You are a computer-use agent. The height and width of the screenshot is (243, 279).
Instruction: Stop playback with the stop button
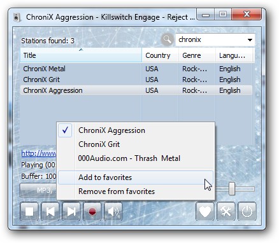tap(29, 211)
